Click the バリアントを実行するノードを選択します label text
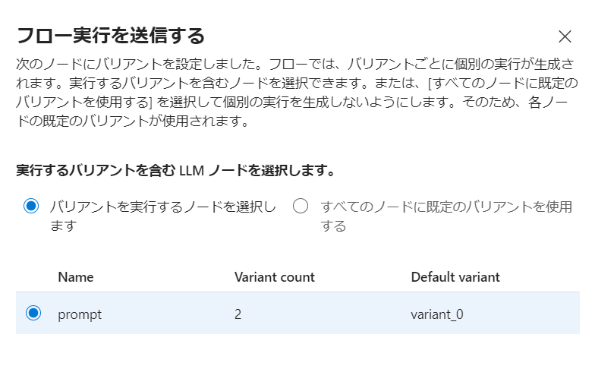The height and width of the screenshot is (366, 595). tap(162, 216)
